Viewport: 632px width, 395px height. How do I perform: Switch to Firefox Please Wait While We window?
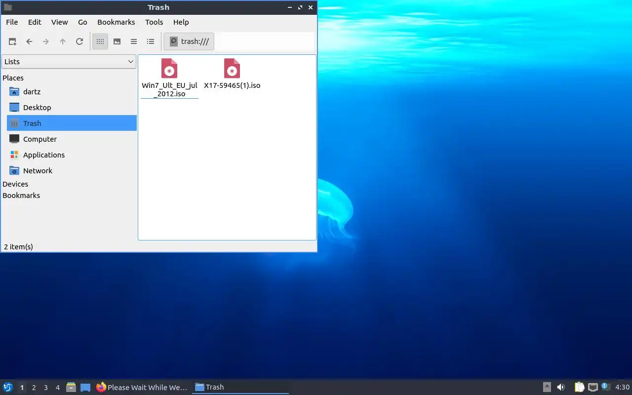(142, 387)
